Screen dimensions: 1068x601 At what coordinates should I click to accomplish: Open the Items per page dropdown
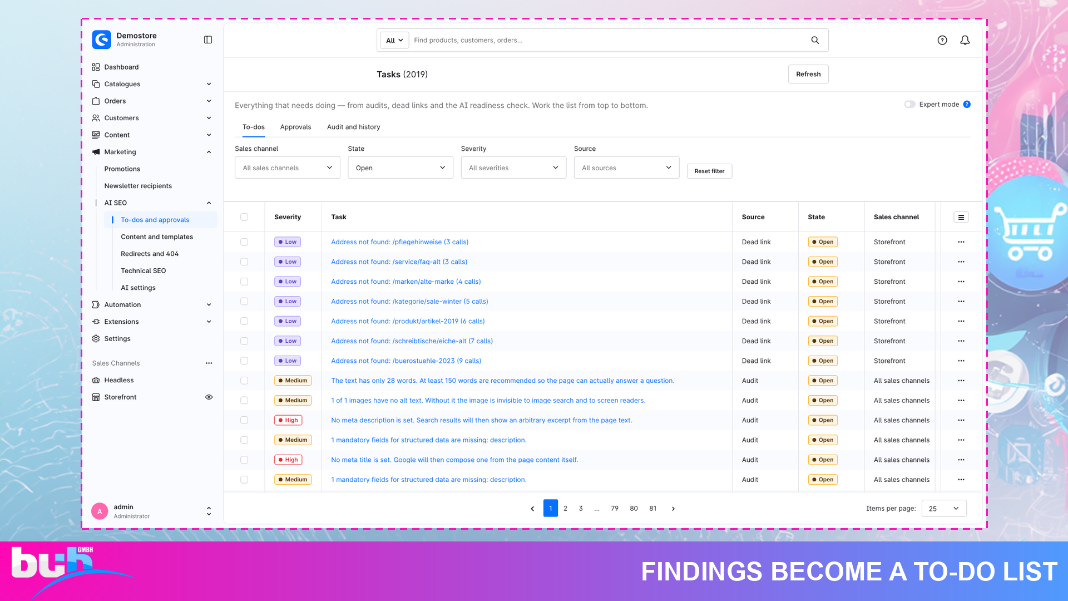tap(944, 509)
